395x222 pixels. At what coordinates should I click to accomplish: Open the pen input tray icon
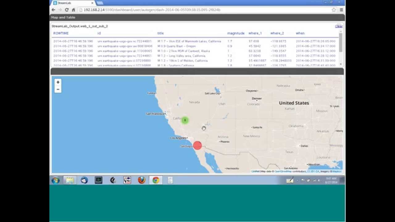point(290,180)
